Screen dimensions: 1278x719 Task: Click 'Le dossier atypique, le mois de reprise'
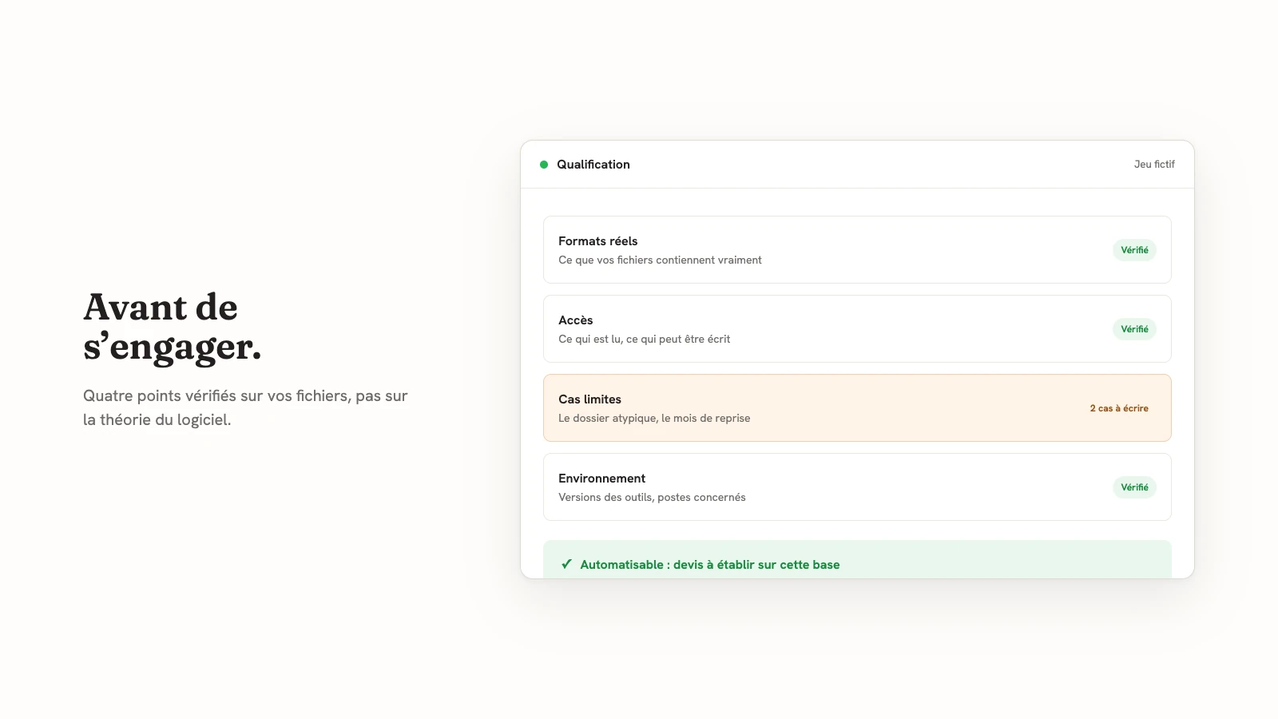[x=654, y=419]
